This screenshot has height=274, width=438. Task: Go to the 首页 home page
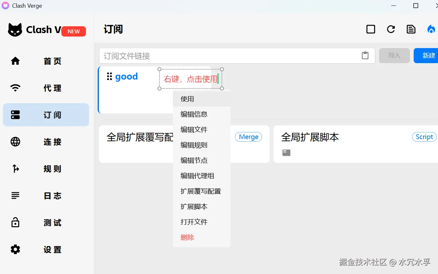[46, 61]
